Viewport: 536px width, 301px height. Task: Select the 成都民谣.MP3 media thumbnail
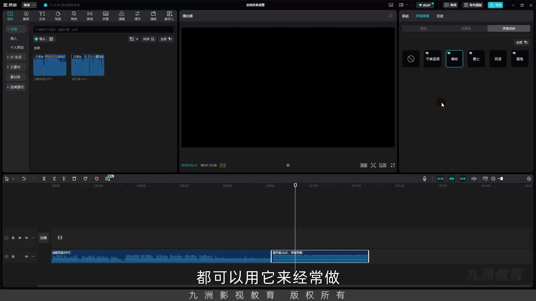(x=50, y=65)
